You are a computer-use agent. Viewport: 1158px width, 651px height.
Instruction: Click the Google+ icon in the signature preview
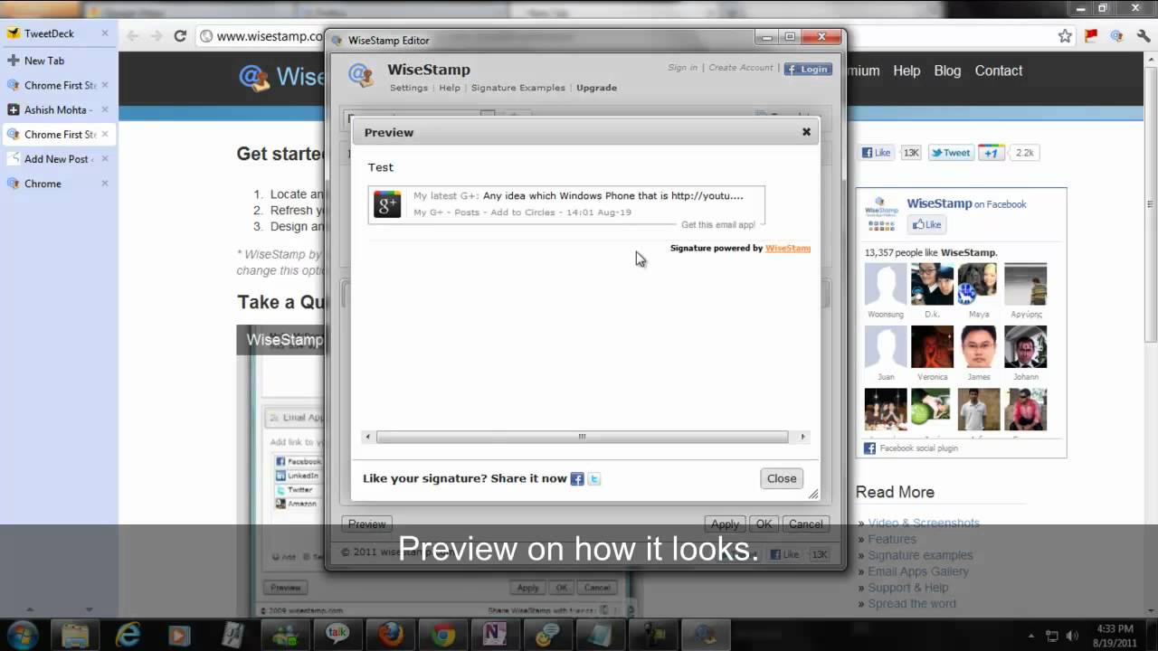tap(387, 204)
